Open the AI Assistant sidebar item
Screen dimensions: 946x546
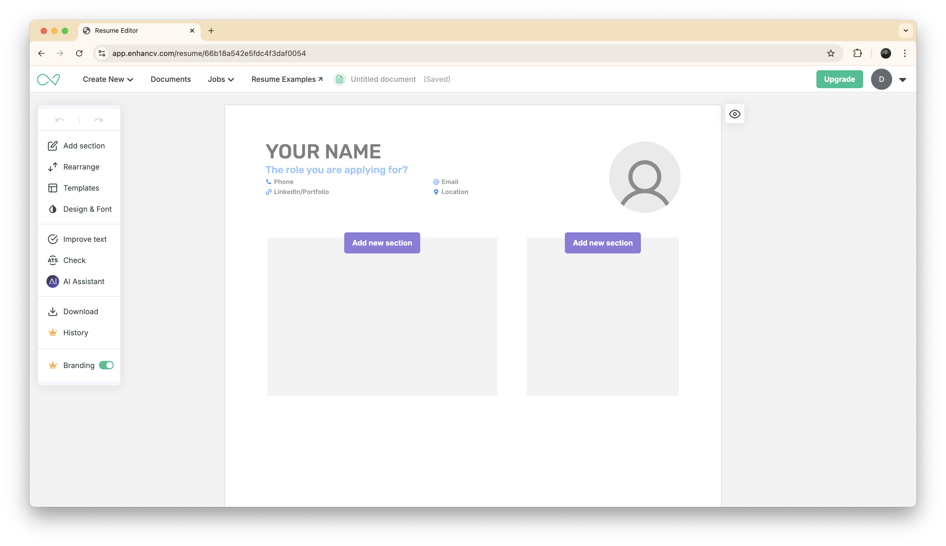[79, 281]
